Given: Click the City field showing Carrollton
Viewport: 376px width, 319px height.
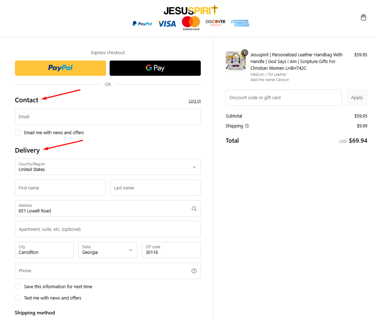Looking at the screenshot, I should click(x=44, y=250).
